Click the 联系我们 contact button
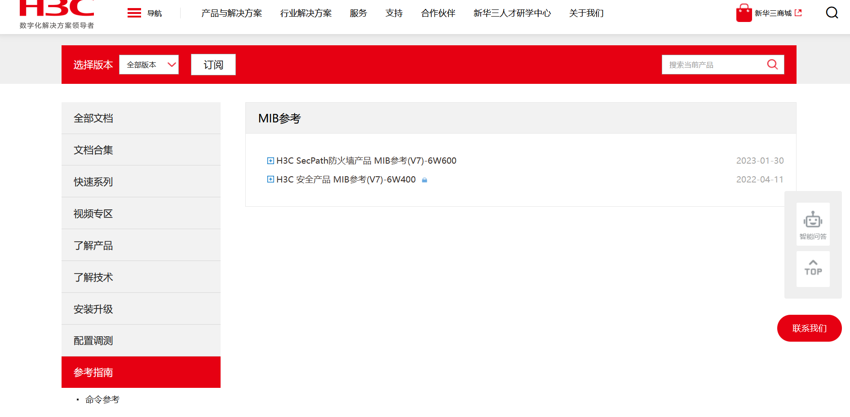 (810, 328)
